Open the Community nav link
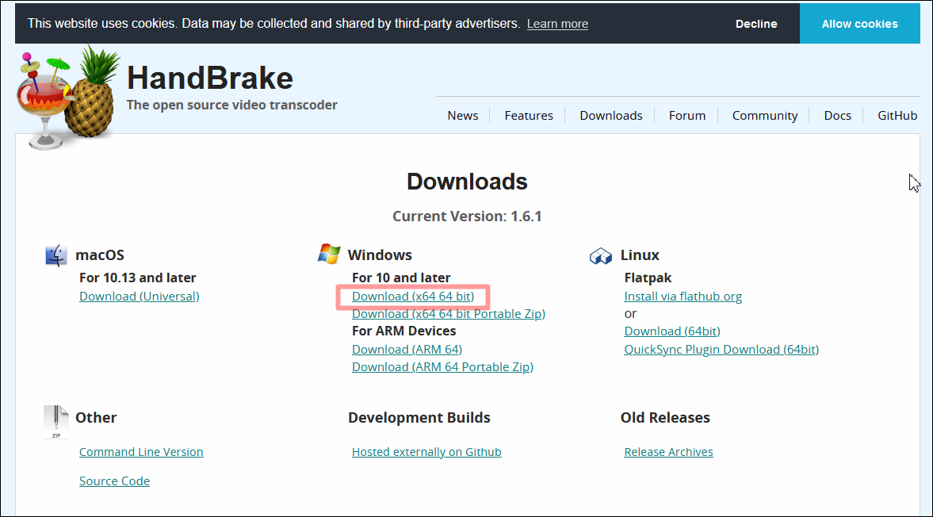The image size is (933, 517). 765,116
